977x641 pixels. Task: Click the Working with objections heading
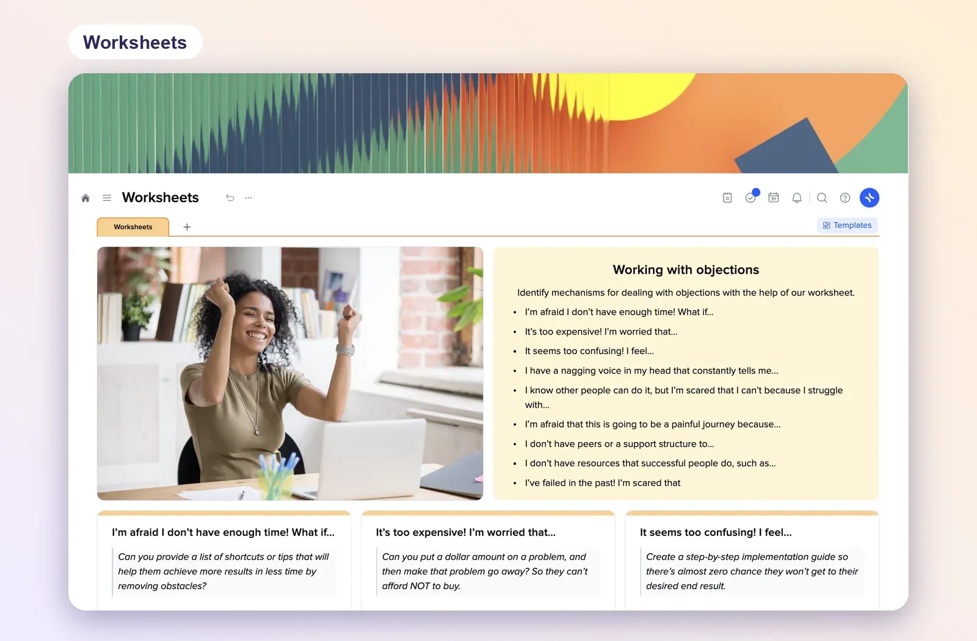(x=686, y=270)
